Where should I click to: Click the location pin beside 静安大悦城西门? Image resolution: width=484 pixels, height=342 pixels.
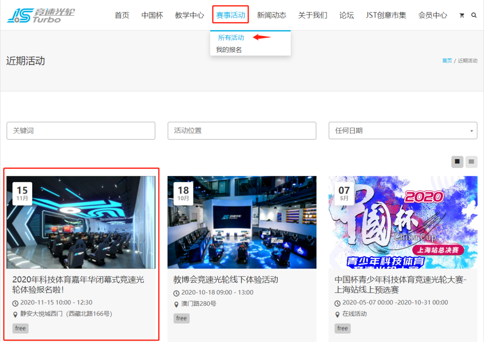coord(15,315)
